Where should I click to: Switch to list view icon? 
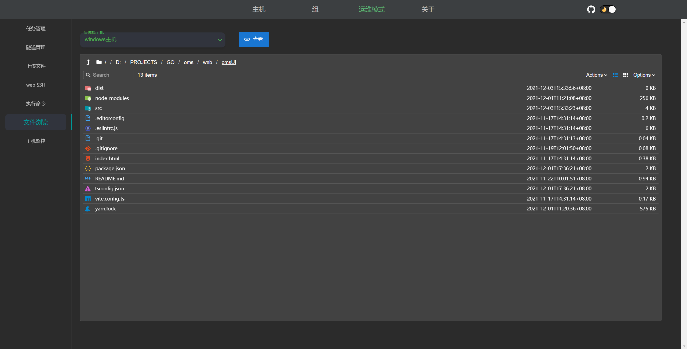pyautogui.click(x=615, y=75)
